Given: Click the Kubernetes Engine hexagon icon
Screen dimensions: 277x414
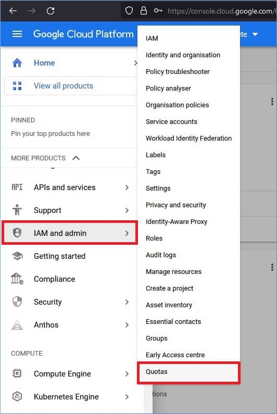Looking at the screenshot, I should pos(17,396).
